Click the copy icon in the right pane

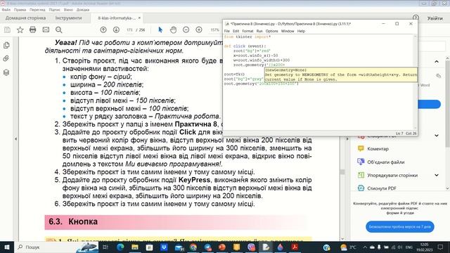click(x=438, y=76)
